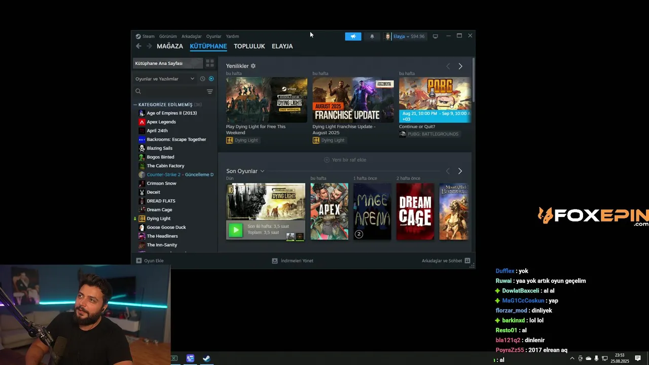Viewport: 649px width, 365px height.
Task: Click Kütüphane Ana Sayfası button
Action: [x=168, y=63]
